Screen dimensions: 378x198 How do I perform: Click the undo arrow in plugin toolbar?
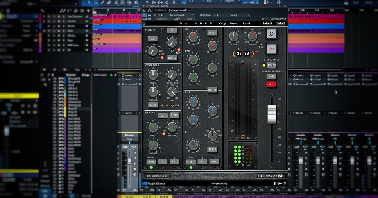point(181,23)
